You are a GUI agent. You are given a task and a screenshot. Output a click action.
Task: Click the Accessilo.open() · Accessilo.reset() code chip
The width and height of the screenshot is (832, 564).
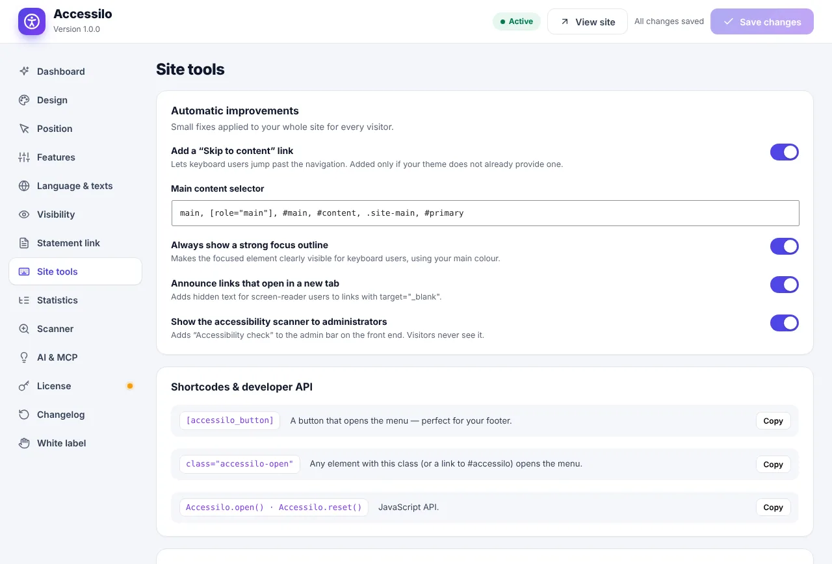pyautogui.click(x=274, y=507)
